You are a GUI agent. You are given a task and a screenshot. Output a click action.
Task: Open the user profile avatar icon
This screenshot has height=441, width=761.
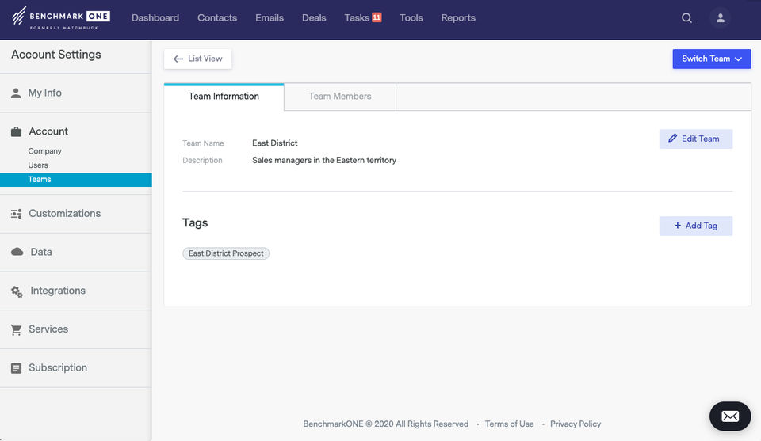tap(721, 18)
